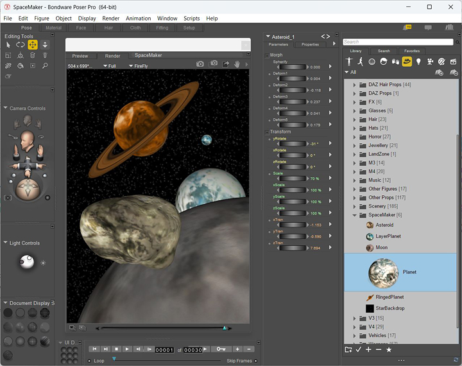Open the Materials library category icon
Viewport: 462px width, 366px height.
coord(441,62)
